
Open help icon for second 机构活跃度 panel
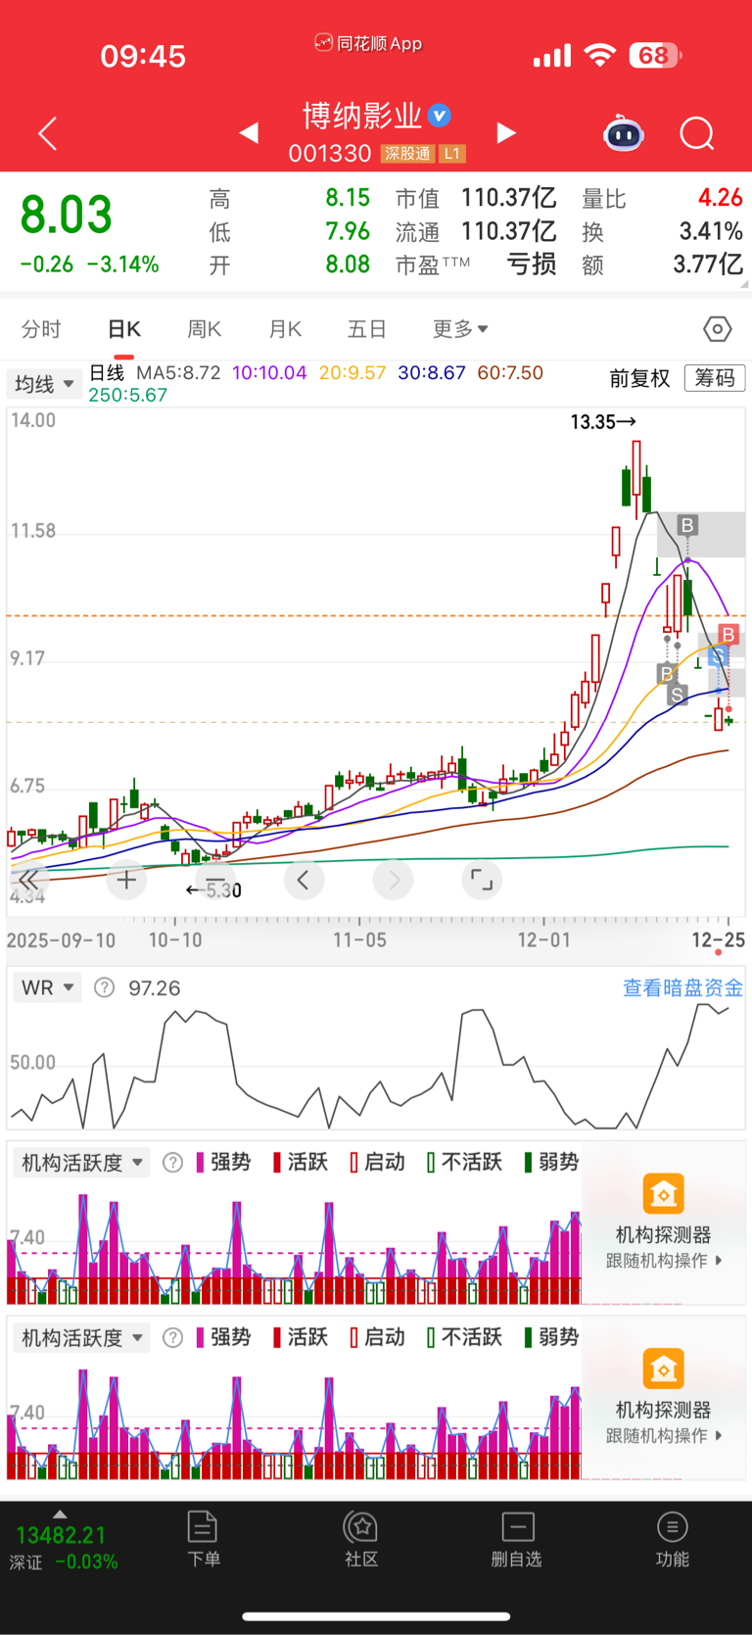pyautogui.click(x=172, y=1338)
